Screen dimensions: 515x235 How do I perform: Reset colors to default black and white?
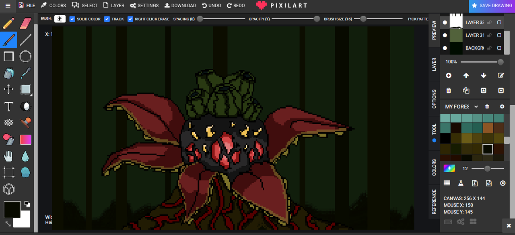pyautogui.click(x=27, y=204)
